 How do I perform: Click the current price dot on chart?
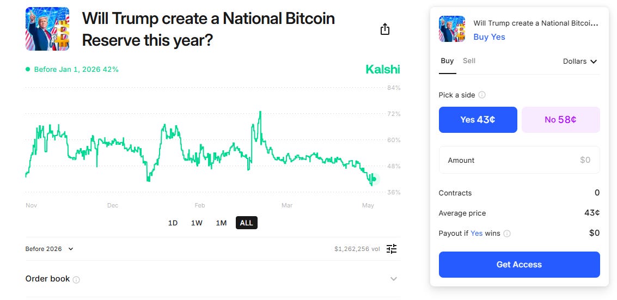tap(374, 179)
